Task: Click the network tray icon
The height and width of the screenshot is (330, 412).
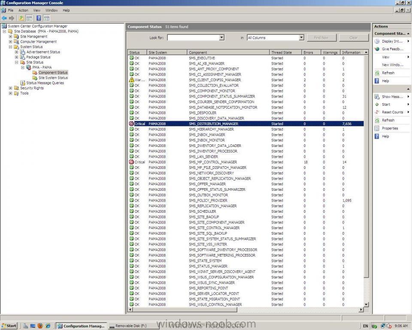Action: tap(383, 326)
